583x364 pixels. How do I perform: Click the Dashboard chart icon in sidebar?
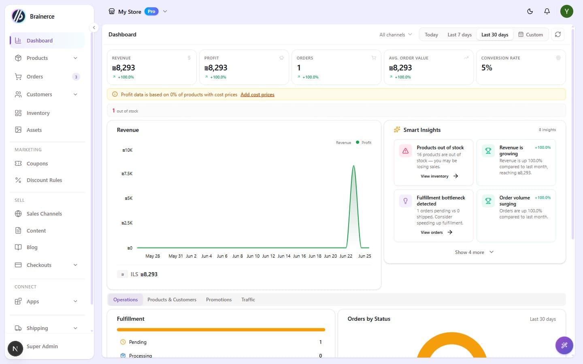(x=18, y=40)
